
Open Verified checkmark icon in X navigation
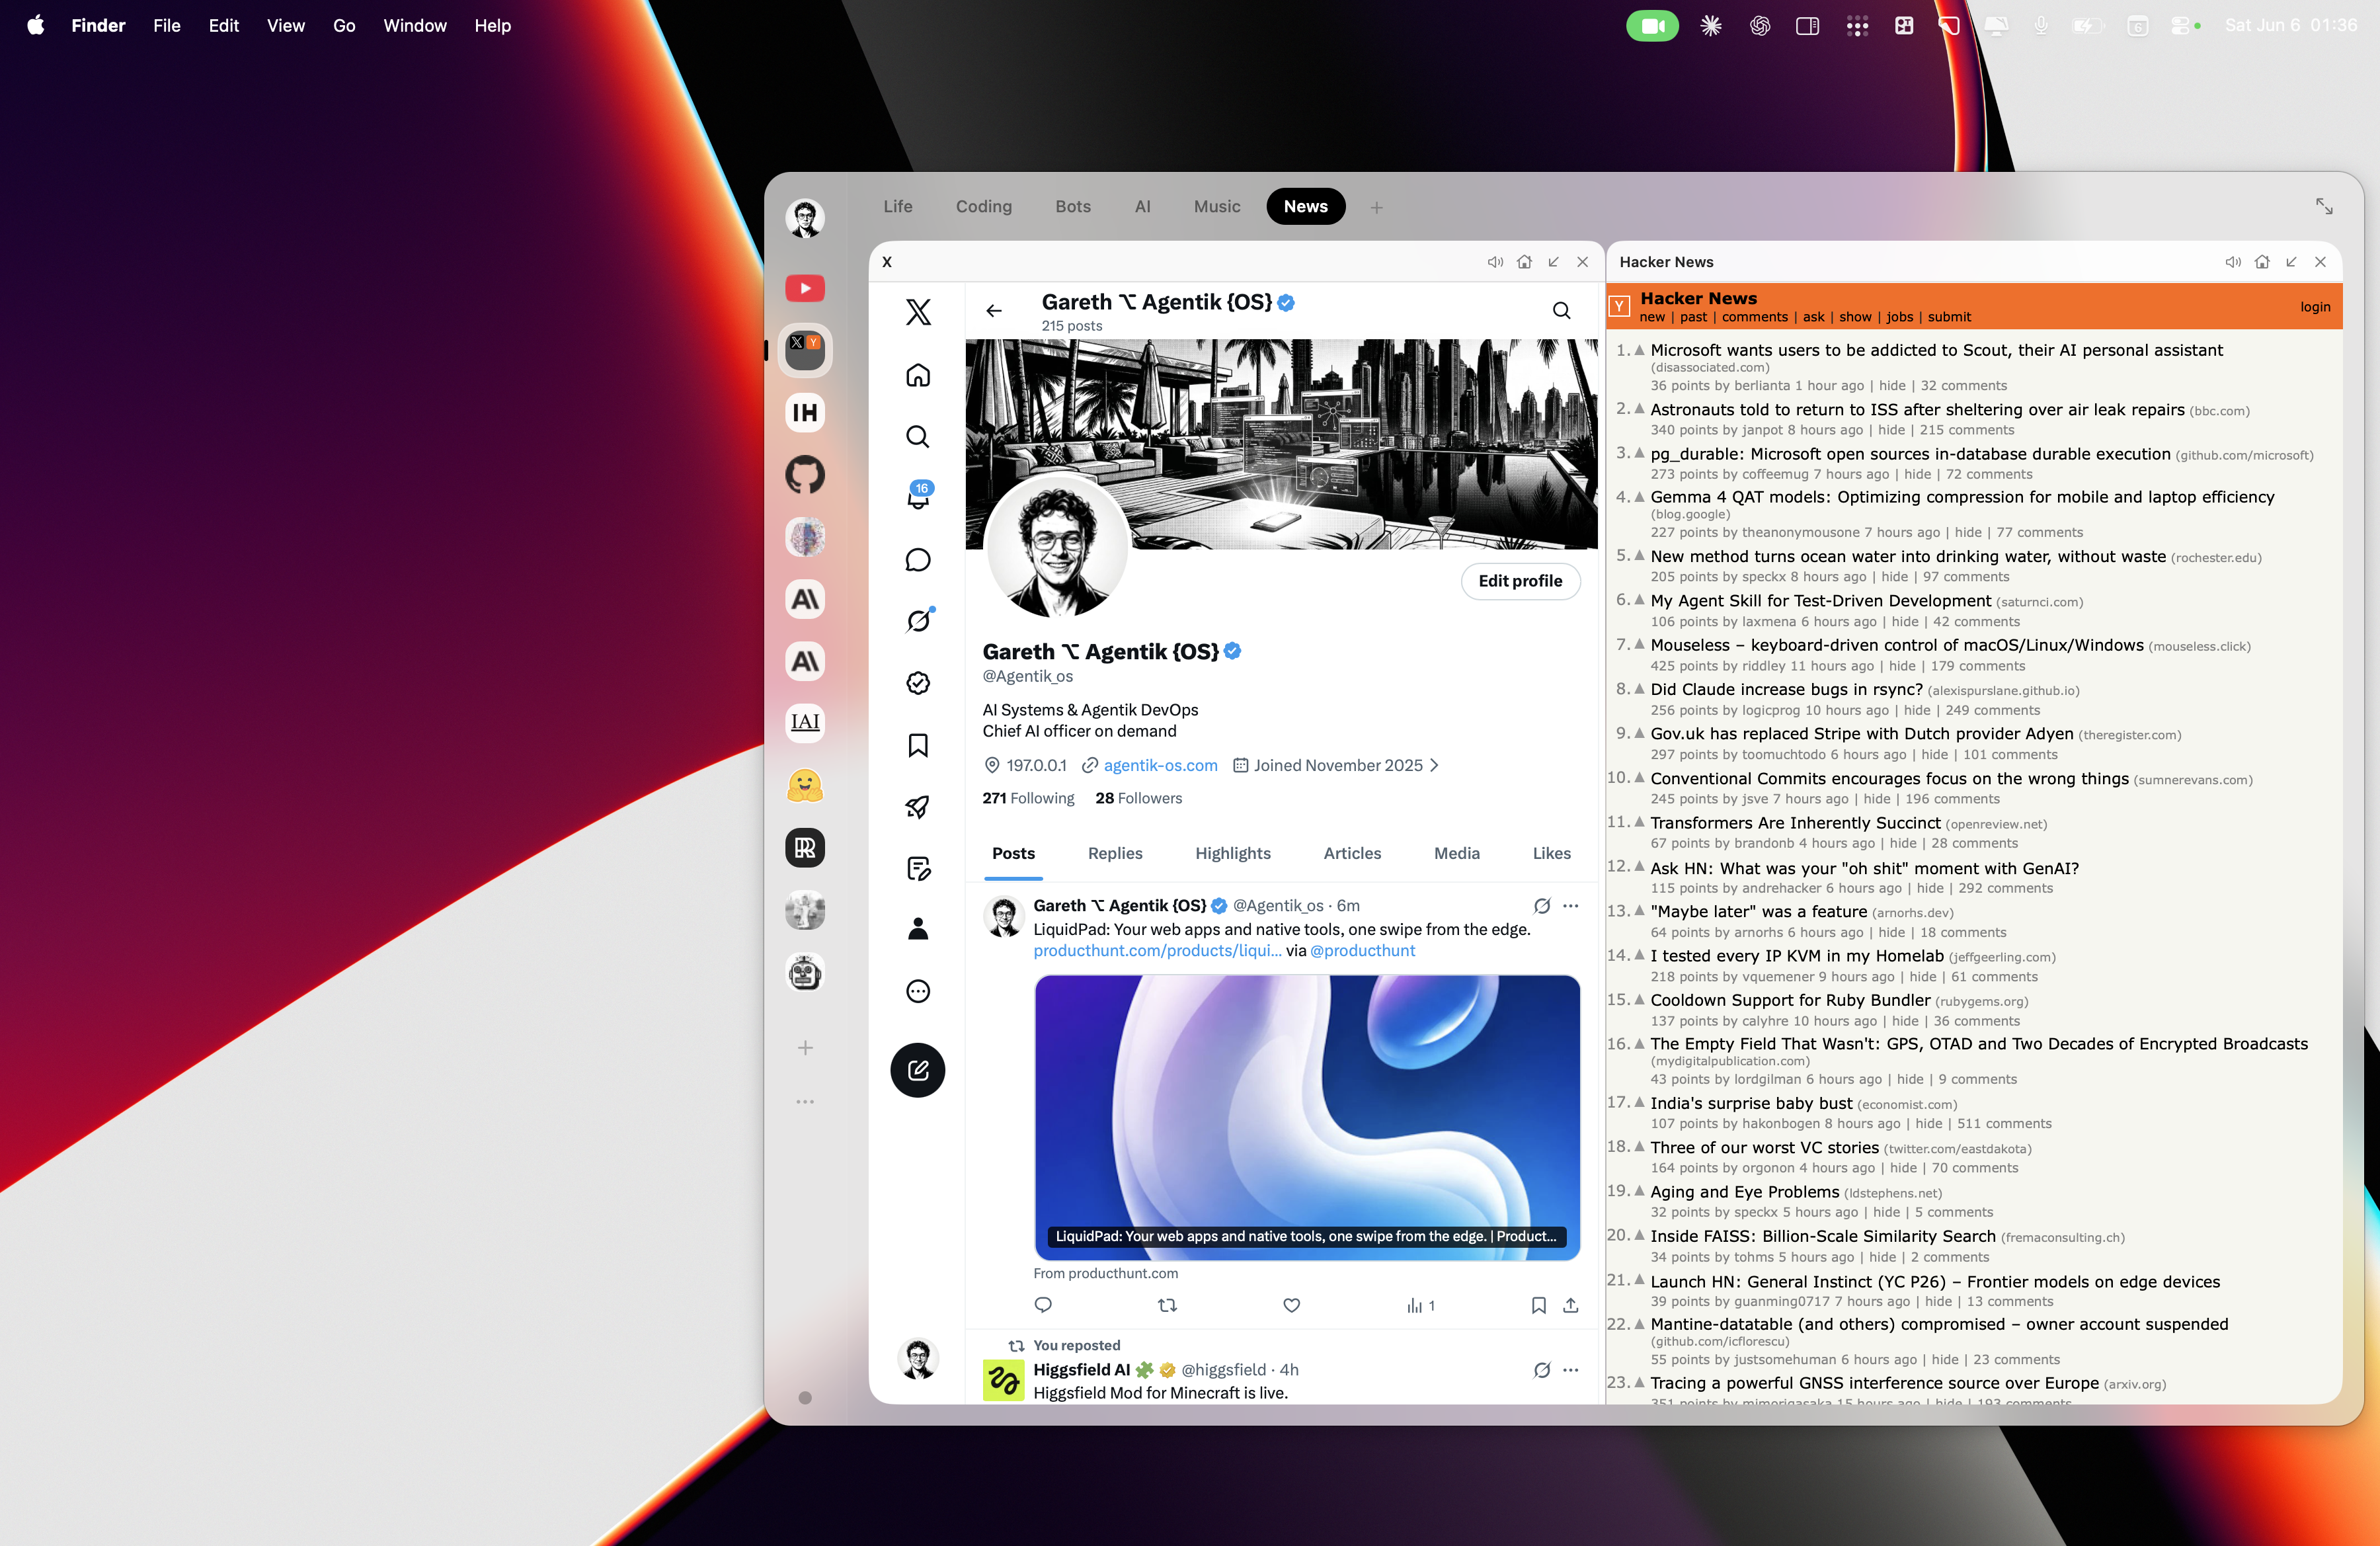pos(918,683)
